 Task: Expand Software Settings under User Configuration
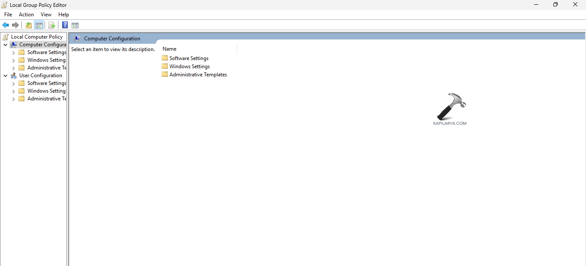pyautogui.click(x=13, y=83)
